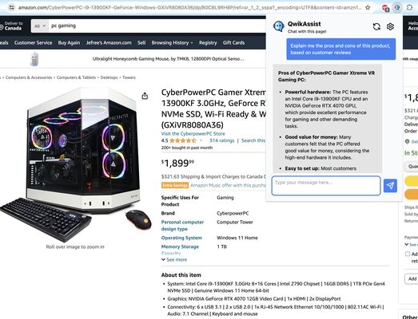Image resolution: width=418 pixels, height=319 pixels.
Task: Open the star rating breakdown chevron
Action: [x=201, y=140]
